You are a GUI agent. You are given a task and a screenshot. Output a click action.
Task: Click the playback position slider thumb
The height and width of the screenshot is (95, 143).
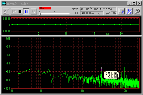39,14
